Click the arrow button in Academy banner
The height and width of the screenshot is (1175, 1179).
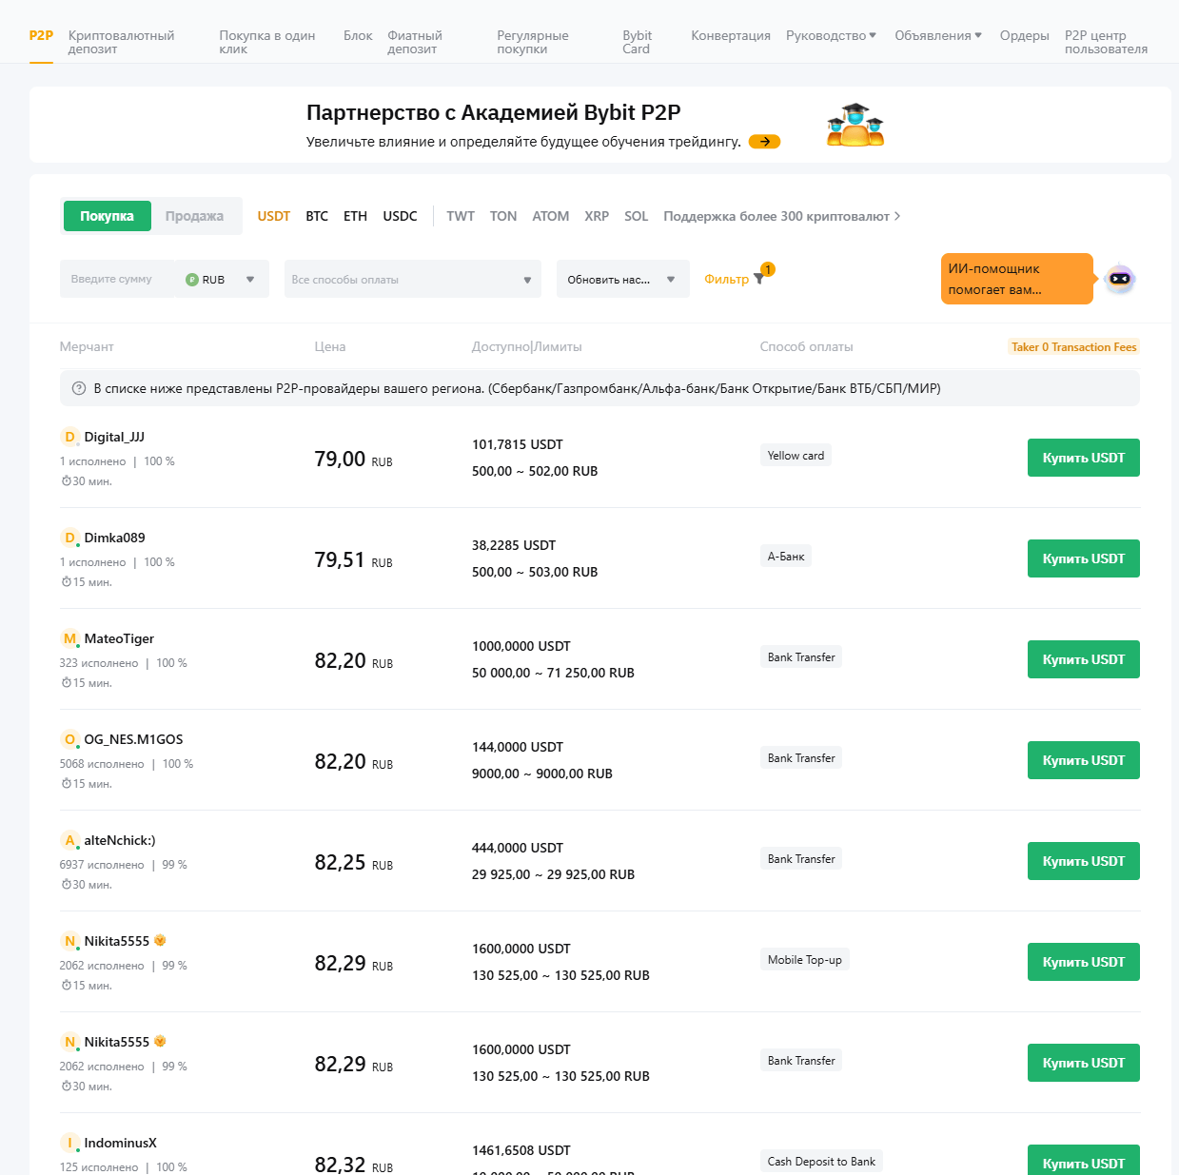pos(764,142)
